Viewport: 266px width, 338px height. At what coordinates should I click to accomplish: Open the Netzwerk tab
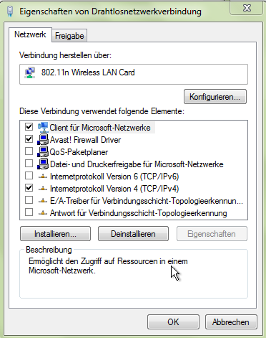30,34
